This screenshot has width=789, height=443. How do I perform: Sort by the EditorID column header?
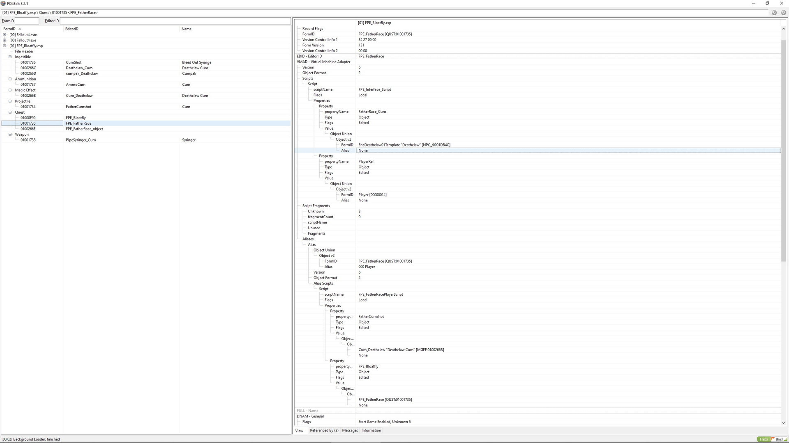pyautogui.click(x=121, y=29)
